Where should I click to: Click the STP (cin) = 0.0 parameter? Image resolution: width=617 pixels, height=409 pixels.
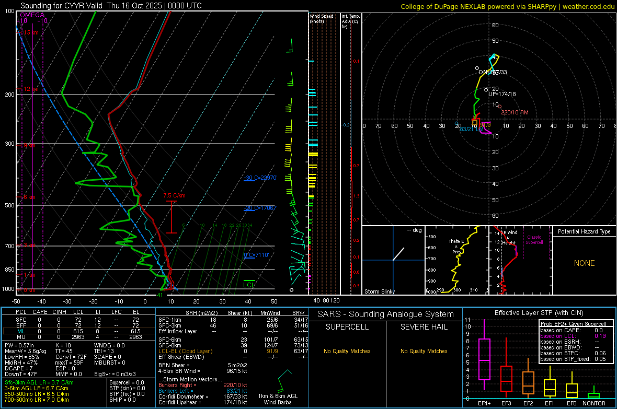click(x=127, y=388)
